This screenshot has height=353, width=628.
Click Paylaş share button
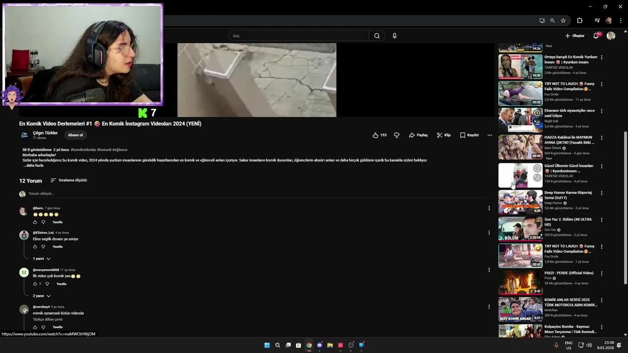coord(419,135)
